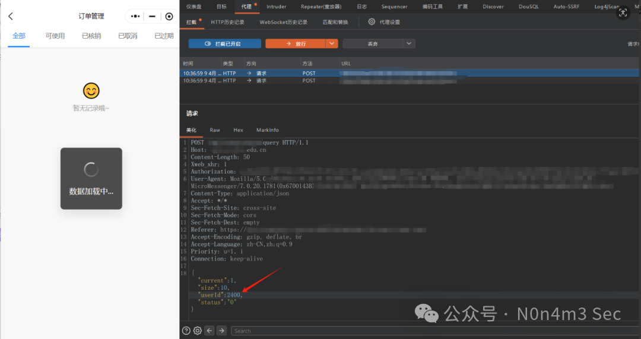Switch to the 已过期 orders tab
The image size is (641, 339).
pos(164,36)
